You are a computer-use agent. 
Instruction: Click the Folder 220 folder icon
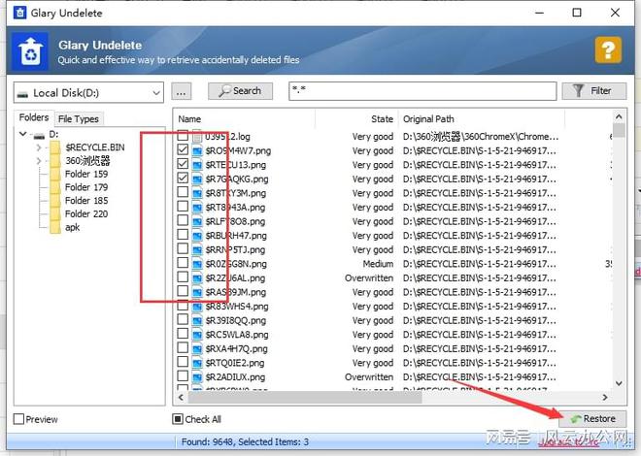(x=55, y=213)
